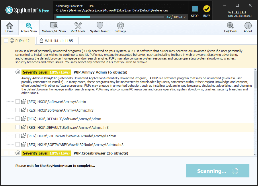Click registry icon of HKU\.DEFAULT Admin::hr3

pyautogui.click(x=24, y=127)
